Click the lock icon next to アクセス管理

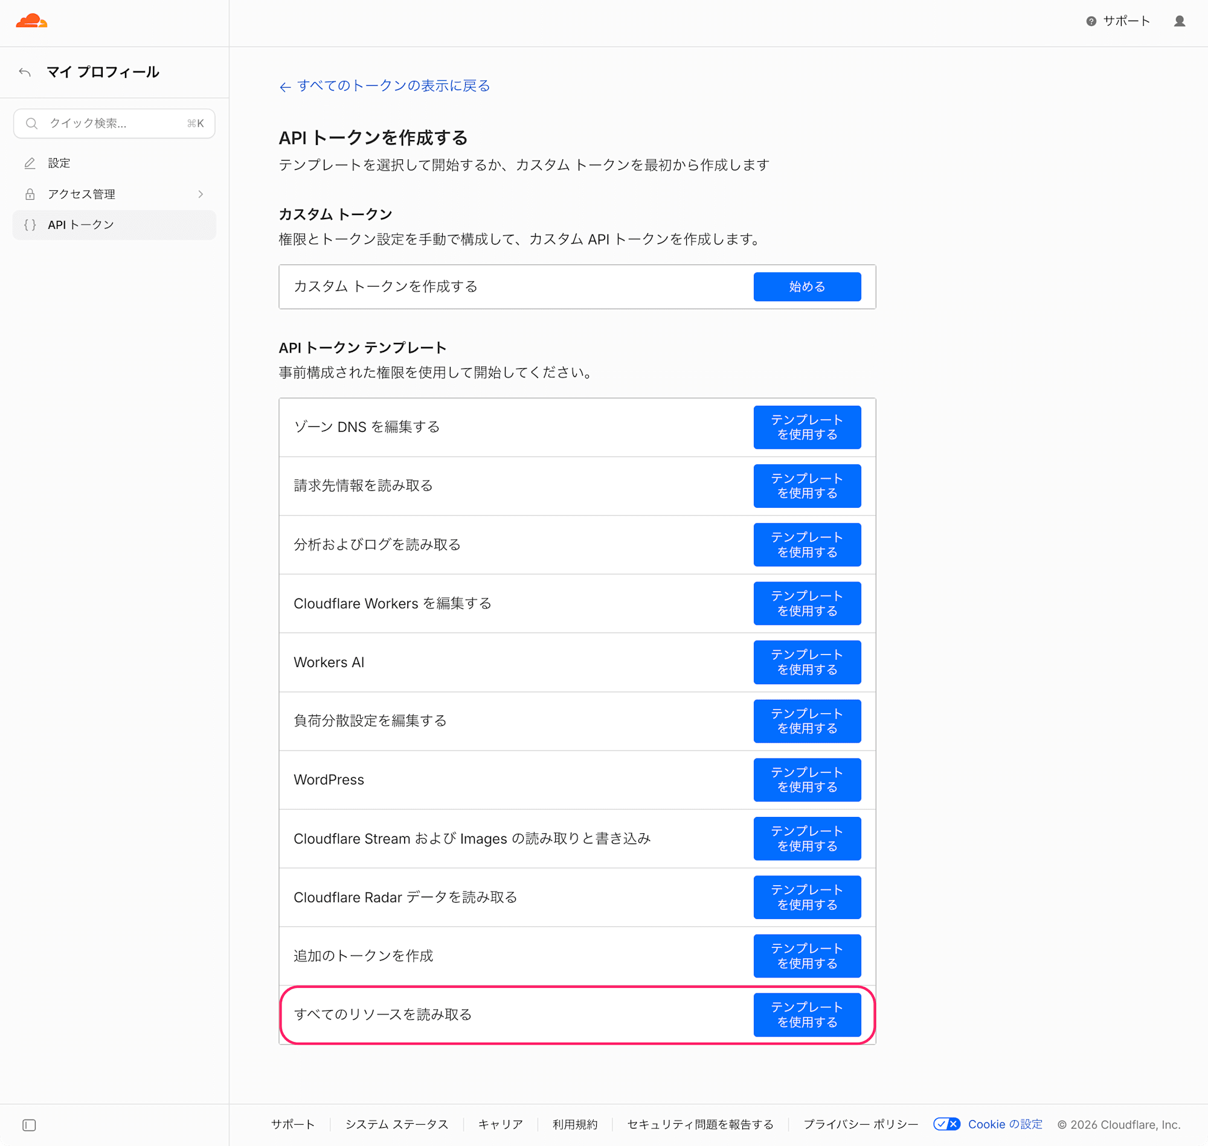[x=30, y=194]
